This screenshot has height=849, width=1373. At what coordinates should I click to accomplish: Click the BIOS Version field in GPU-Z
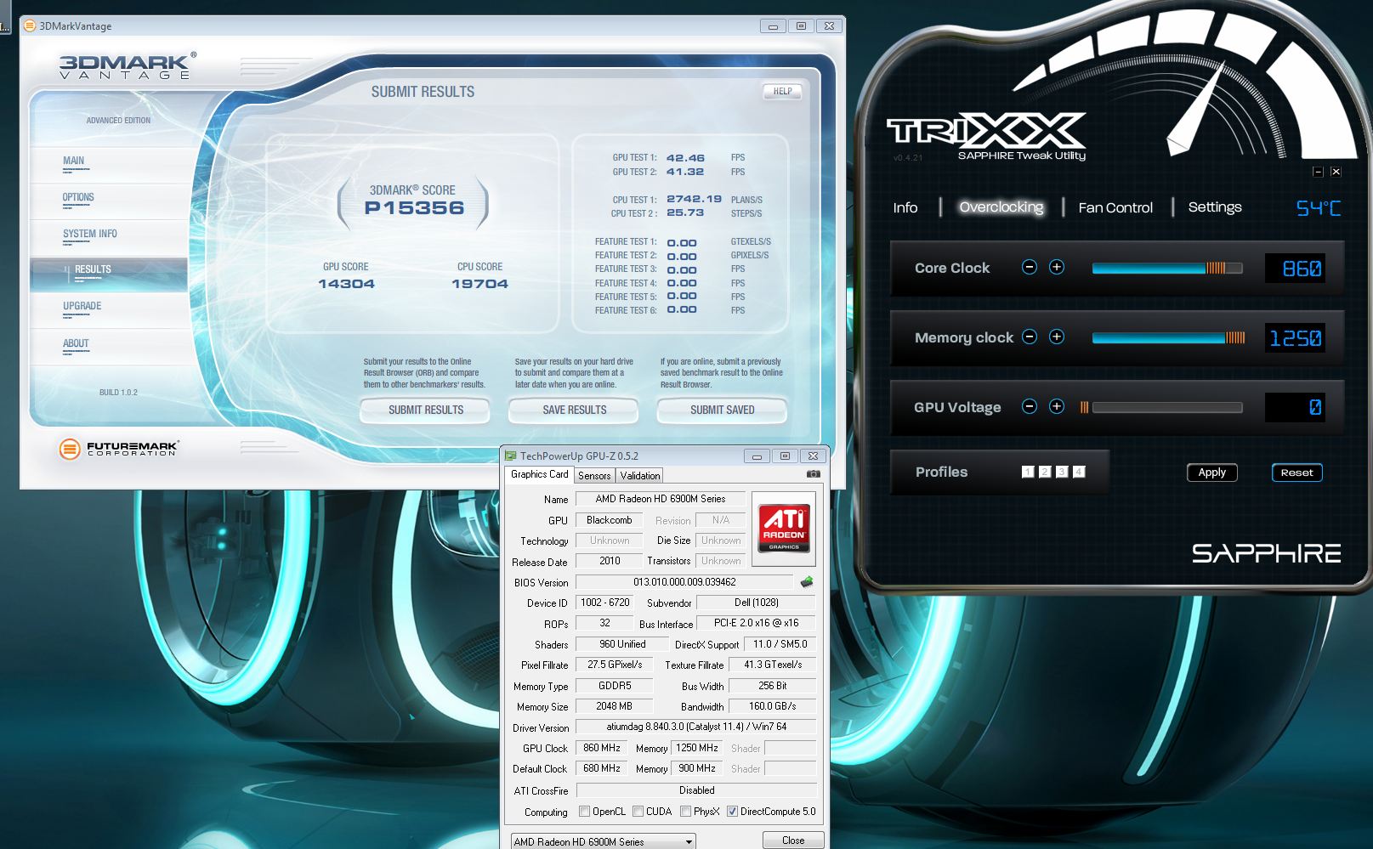[684, 582]
